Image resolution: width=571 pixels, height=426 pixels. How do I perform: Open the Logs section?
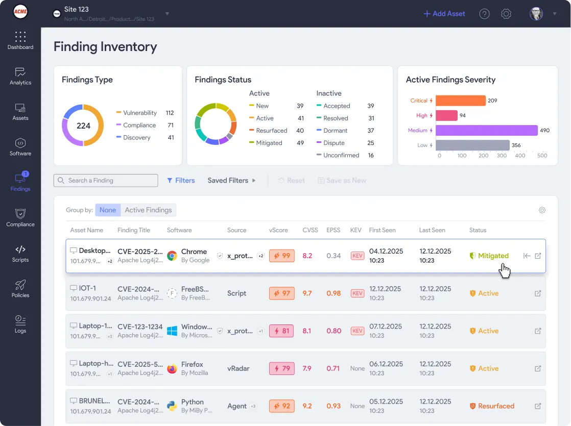[20, 324]
